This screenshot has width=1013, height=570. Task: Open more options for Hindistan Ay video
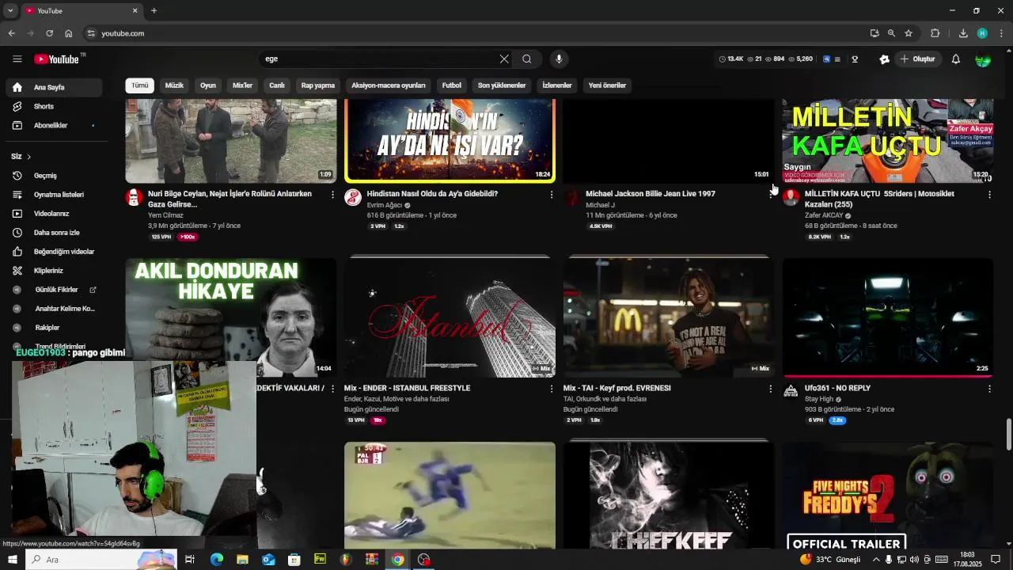(x=552, y=195)
